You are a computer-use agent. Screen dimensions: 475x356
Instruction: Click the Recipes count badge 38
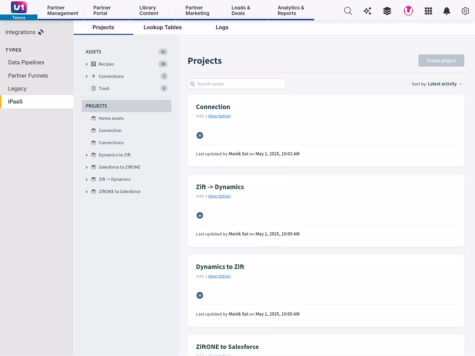pos(163,64)
